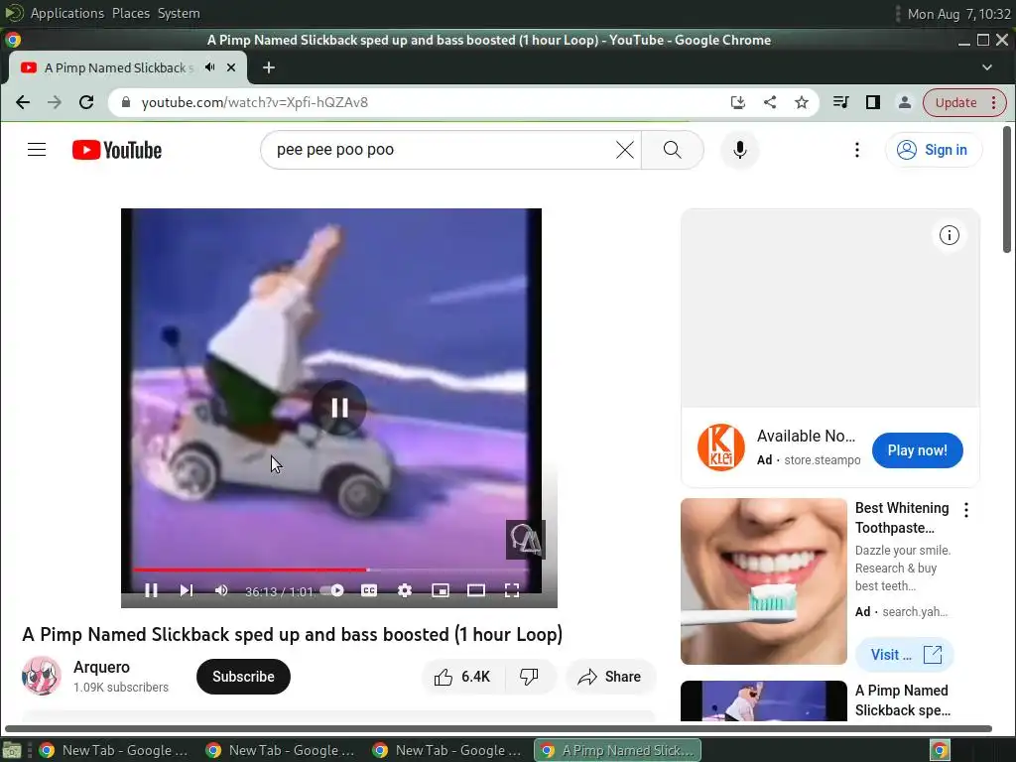
Task: Open the toothpaste ad thumbnail
Action: tap(763, 580)
